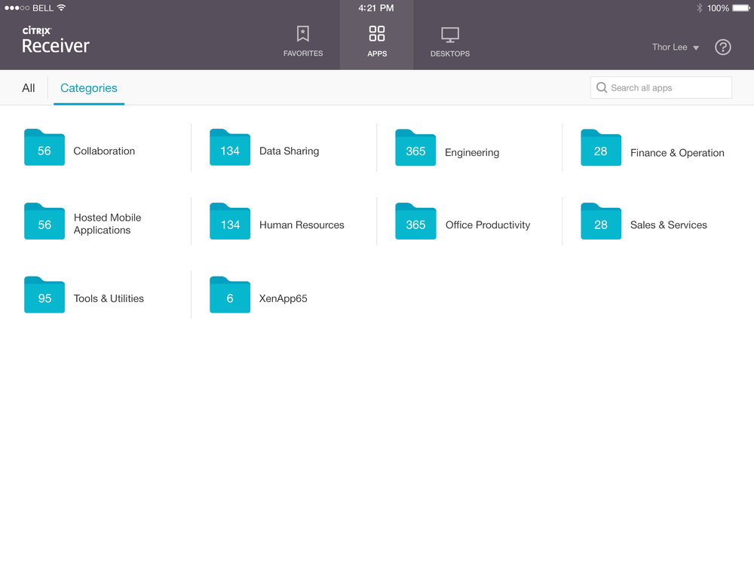Tap the Bluetooth status icon
754x565 pixels.
pos(699,8)
